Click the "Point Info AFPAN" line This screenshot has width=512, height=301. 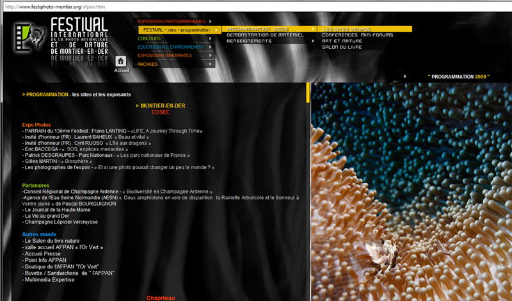[x=44, y=261]
